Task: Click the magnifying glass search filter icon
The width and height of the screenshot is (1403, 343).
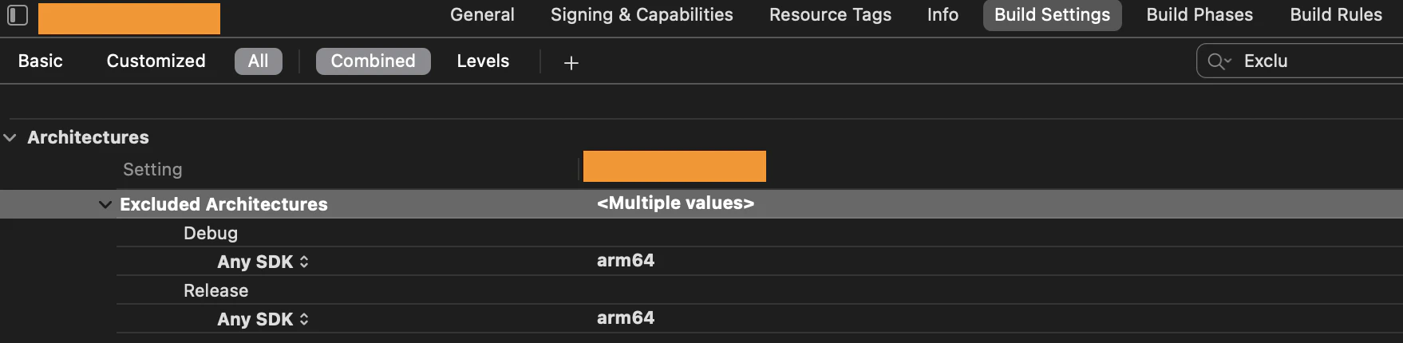Action: click(x=1219, y=61)
